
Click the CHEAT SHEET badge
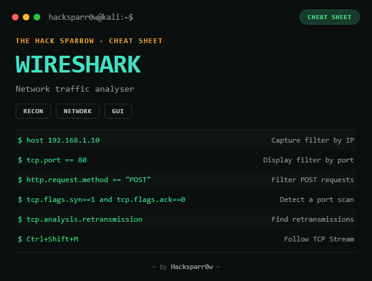pos(329,17)
